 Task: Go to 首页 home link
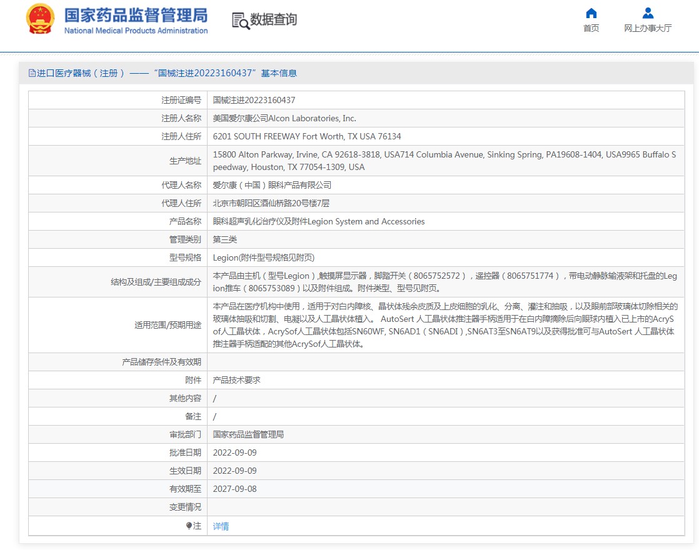[591, 28]
